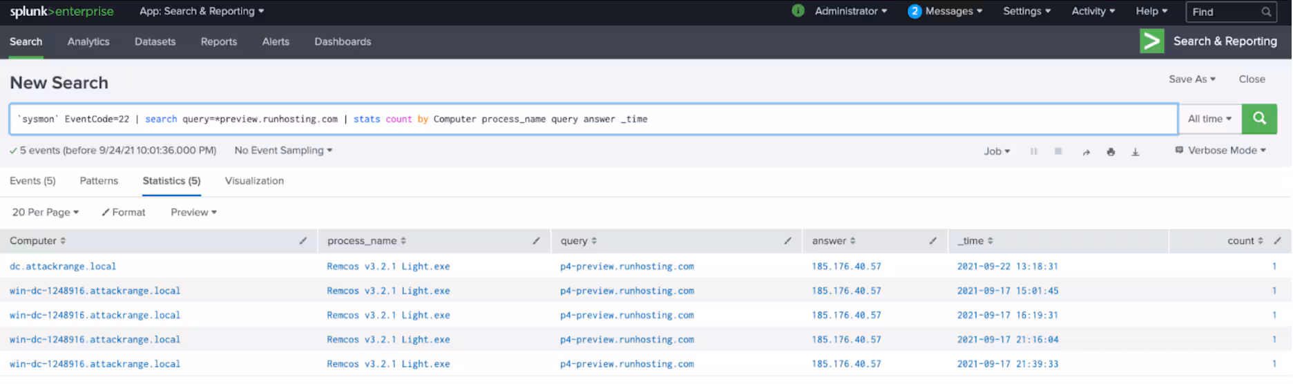The width and height of the screenshot is (1293, 384).
Task: Click the print results icon
Action: 1110,152
